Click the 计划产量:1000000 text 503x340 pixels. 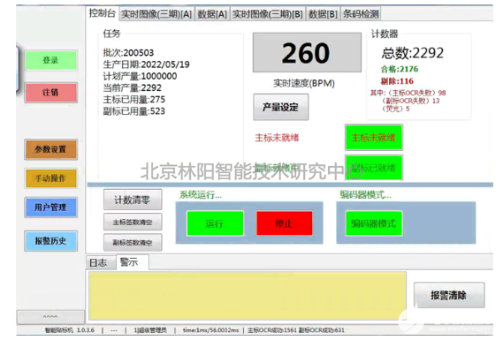point(140,76)
